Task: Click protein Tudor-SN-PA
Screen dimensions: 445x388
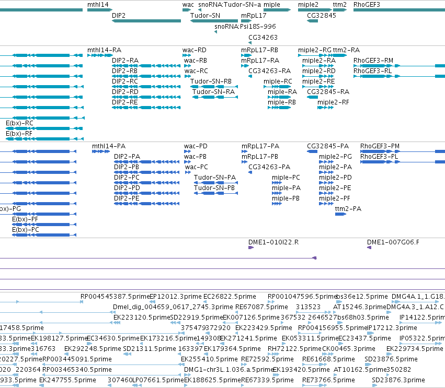Action: pos(214,178)
